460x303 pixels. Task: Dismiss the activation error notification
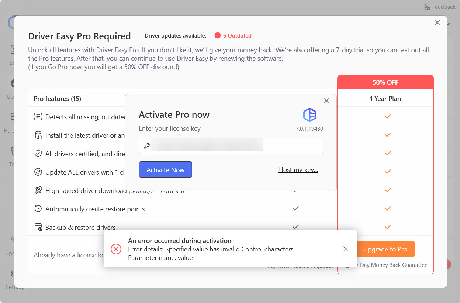tap(346, 249)
